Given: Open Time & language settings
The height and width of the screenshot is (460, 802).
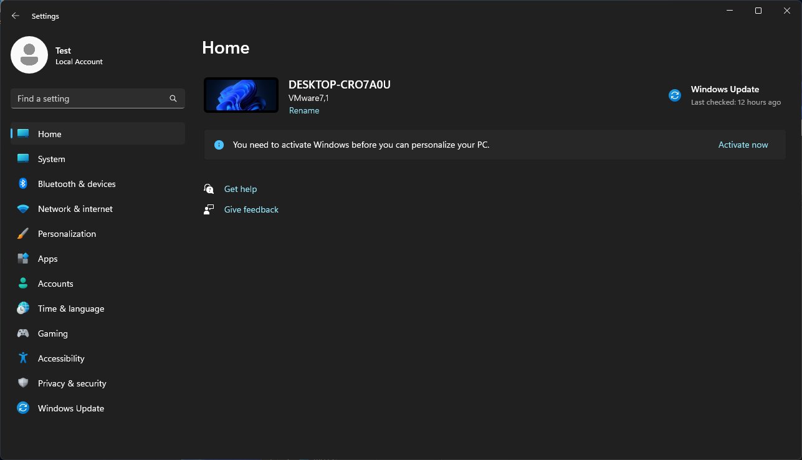Looking at the screenshot, I should (x=98, y=309).
